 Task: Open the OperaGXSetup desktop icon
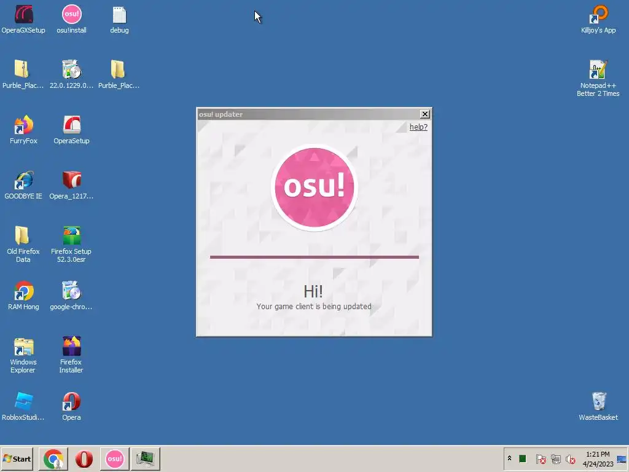coord(23,19)
